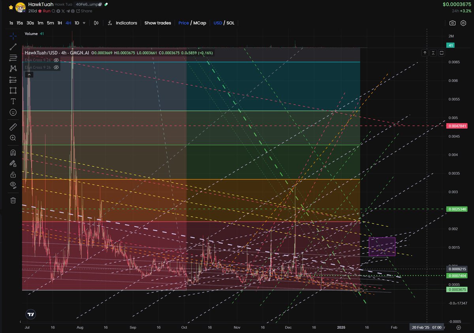Expand the timeframe dropdown arrow

[84, 23]
